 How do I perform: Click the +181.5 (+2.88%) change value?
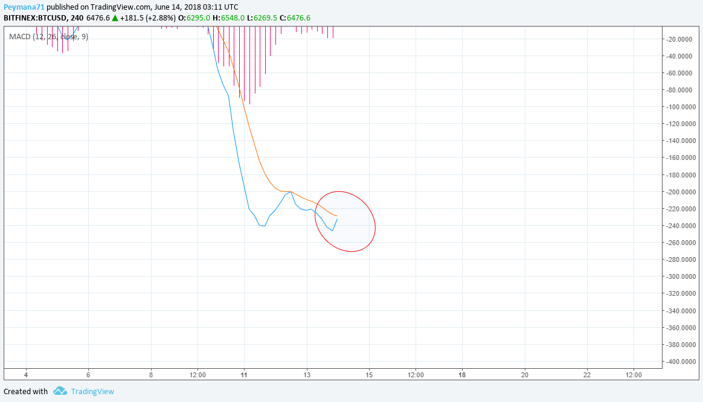(147, 18)
